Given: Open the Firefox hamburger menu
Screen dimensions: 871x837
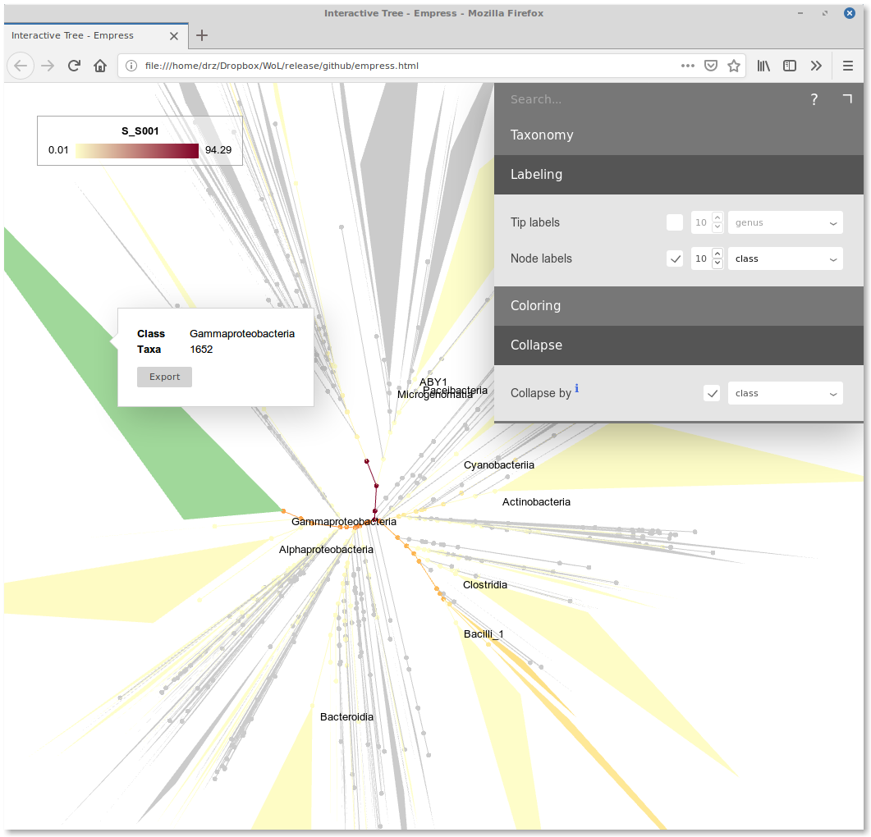Looking at the screenshot, I should point(848,66).
